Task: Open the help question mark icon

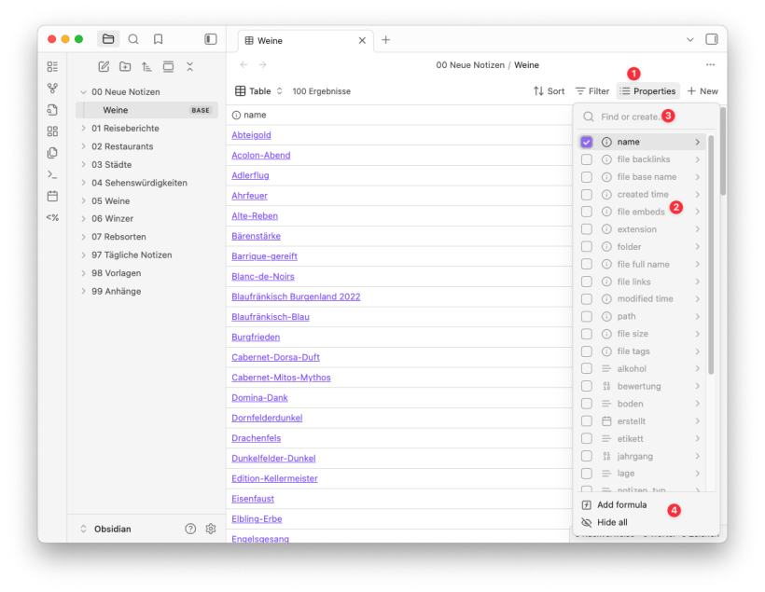Action: pos(190,529)
